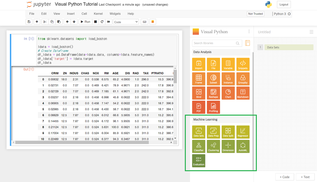This screenshot has width=317, height=182.
Task: Click the Jupyter logo
Action: [39, 4]
